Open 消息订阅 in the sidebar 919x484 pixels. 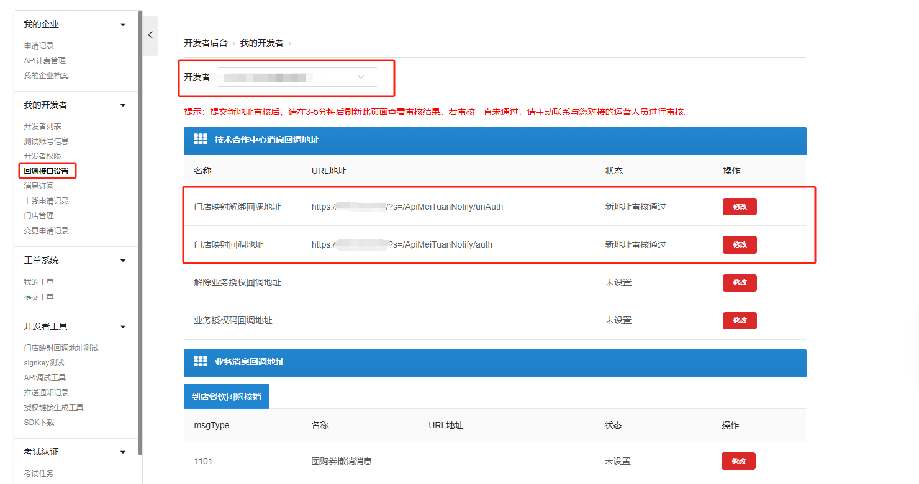pyautogui.click(x=38, y=186)
